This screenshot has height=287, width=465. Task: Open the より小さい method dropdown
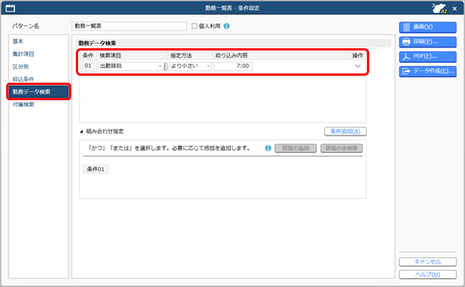pyautogui.click(x=190, y=66)
